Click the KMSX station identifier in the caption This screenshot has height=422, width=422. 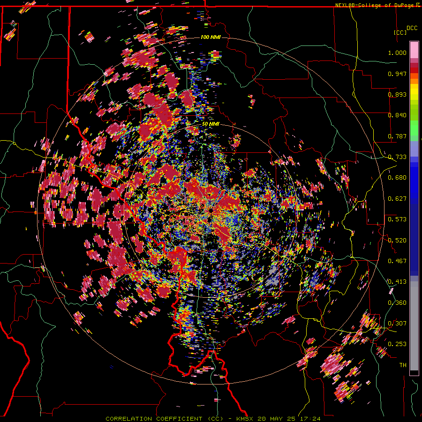click(x=245, y=419)
